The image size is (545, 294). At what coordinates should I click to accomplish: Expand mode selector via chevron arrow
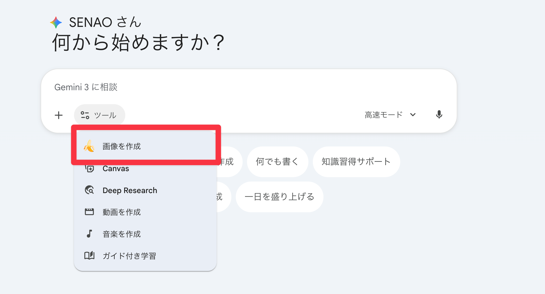413,115
